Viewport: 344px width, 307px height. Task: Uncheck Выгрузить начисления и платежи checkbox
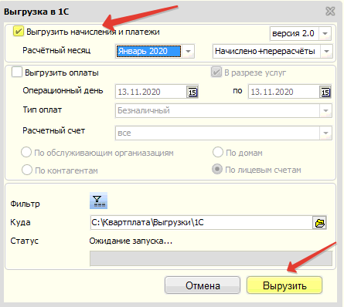pyautogui.click(x=19, y=32)
